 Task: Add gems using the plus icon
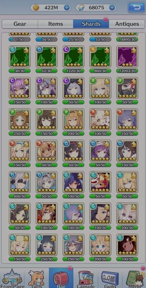click(112, 8)
